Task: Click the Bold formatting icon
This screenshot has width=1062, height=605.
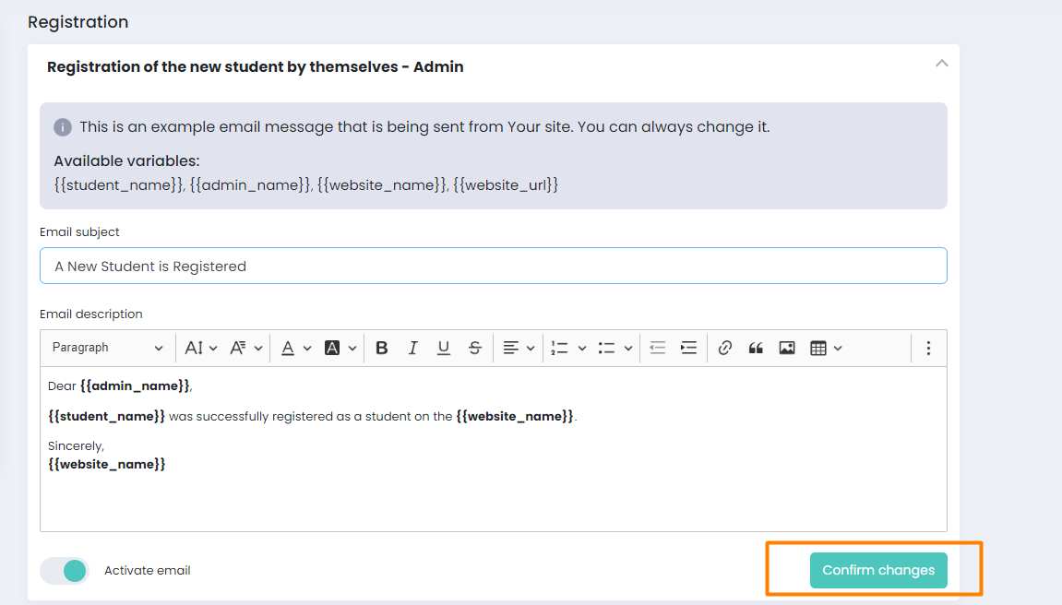Action: click(381, 348)
